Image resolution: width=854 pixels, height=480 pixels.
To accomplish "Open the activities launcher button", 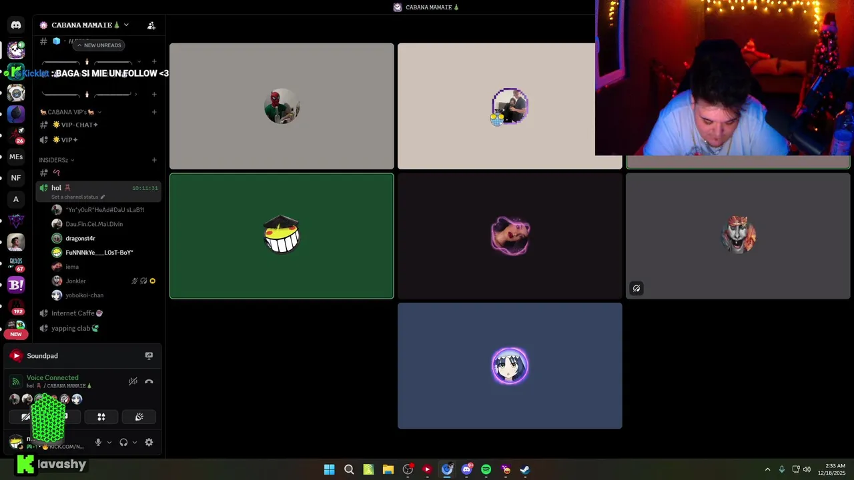I will tap(101, 417).
